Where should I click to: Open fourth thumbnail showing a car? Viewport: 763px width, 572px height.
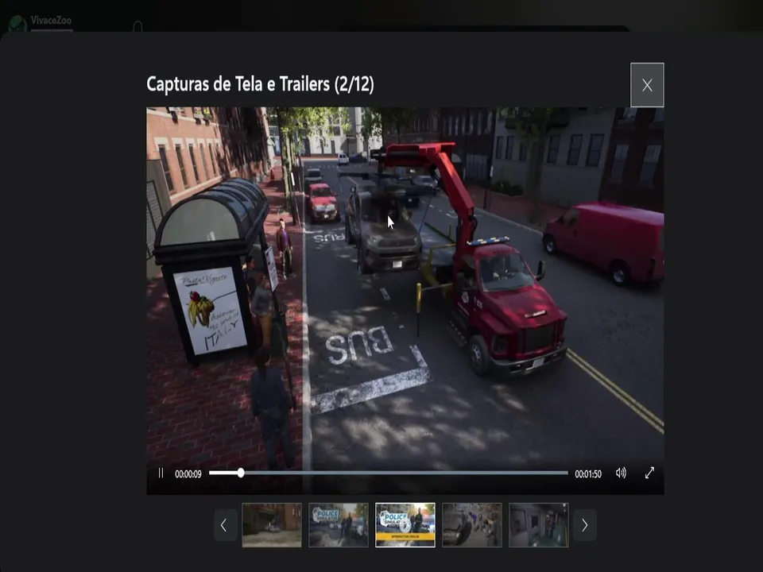coord(472,525)
